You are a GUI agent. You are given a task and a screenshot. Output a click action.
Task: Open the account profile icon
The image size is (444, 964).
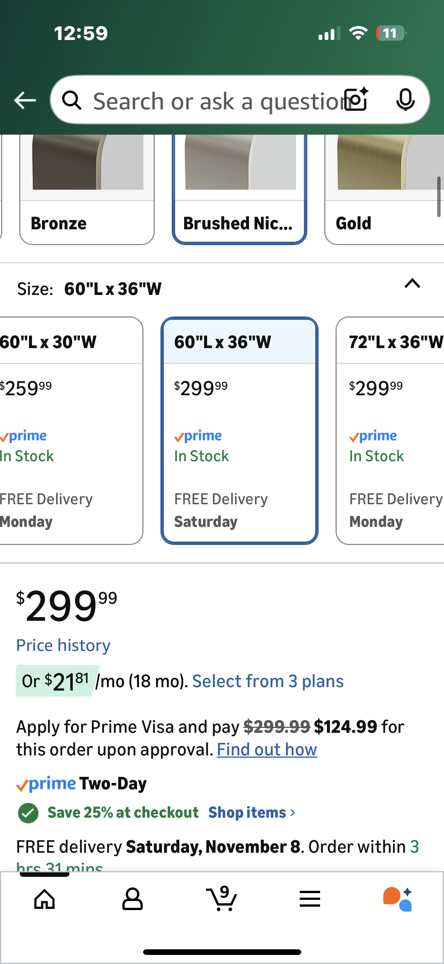[x=132, y=899]
